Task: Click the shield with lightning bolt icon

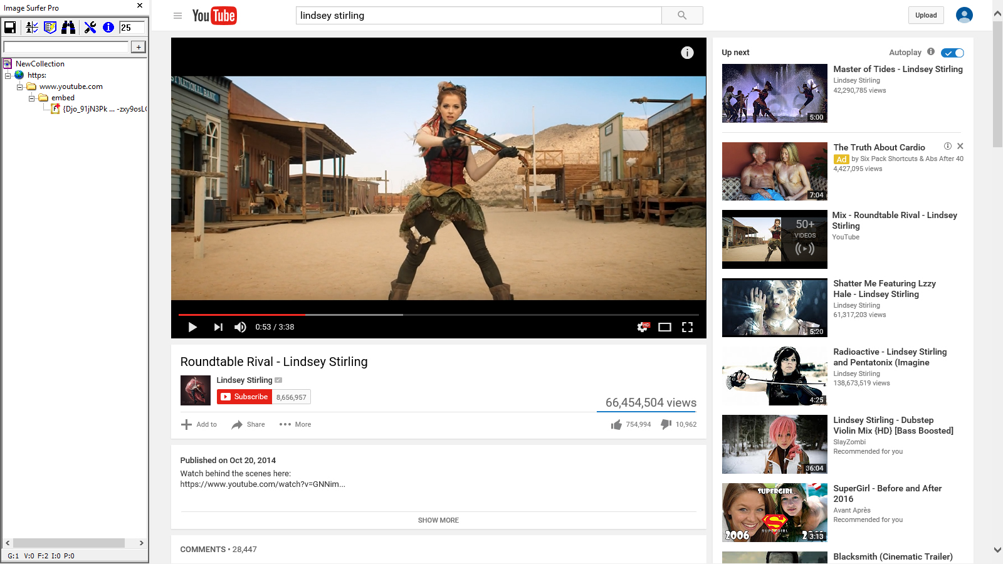Action: coord(50,27)
